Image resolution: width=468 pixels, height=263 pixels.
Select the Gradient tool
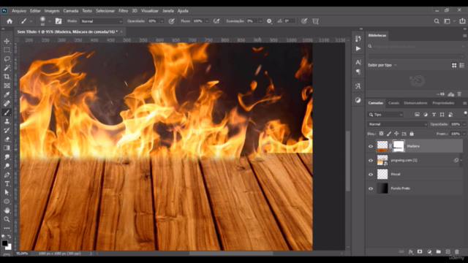[x=7, y=148]
